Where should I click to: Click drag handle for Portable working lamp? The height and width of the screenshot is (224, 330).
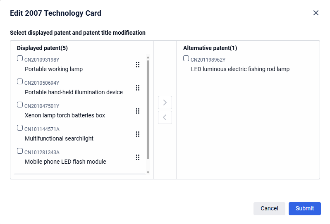(138, 65)
